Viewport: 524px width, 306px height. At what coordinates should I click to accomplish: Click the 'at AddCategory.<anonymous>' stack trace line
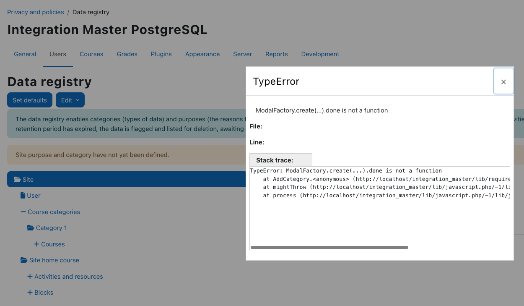[386, 179]
